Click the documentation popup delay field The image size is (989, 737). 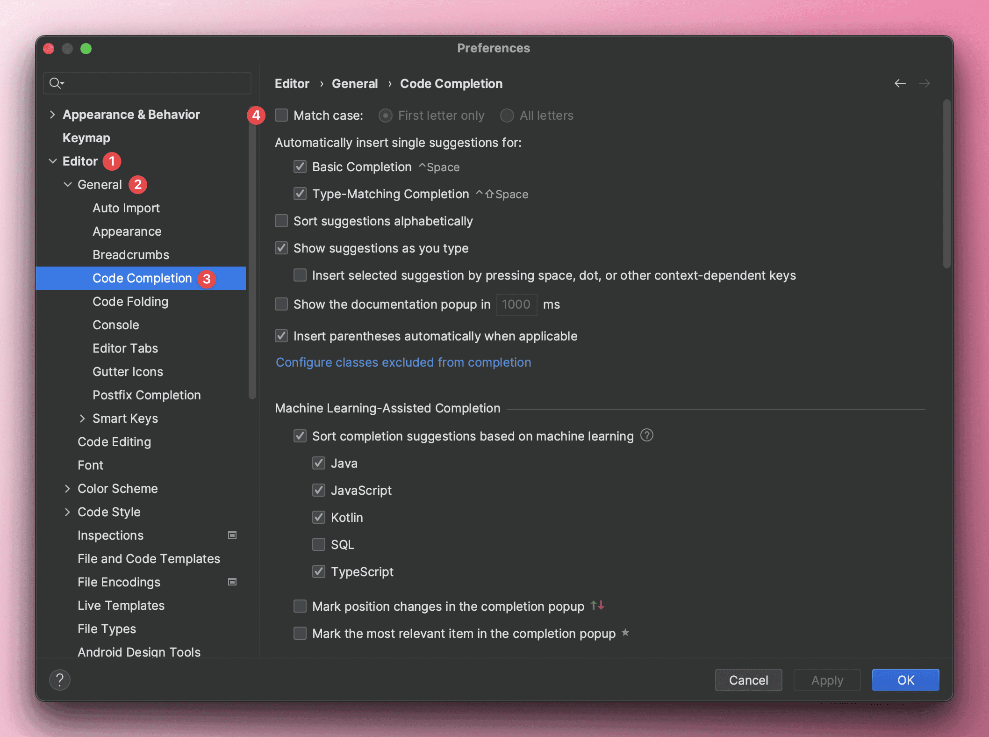click(516, 304)
